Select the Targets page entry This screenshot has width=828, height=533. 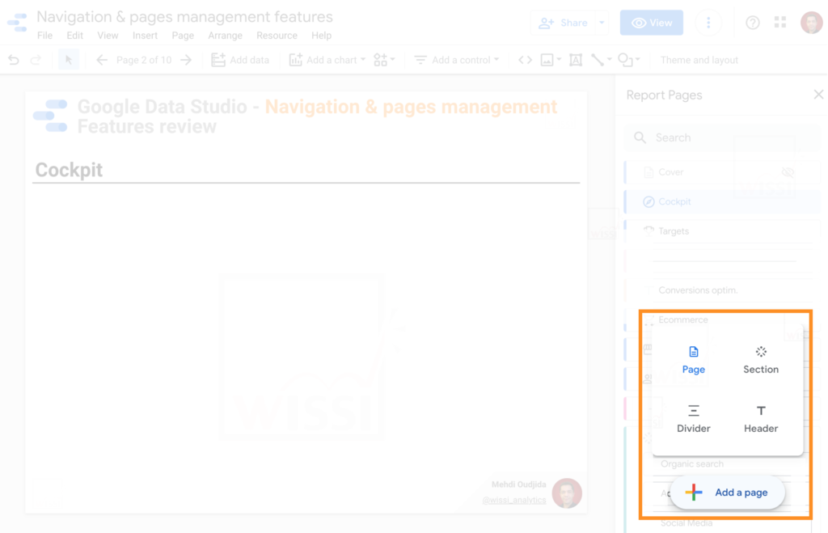(x=722, y=231)
